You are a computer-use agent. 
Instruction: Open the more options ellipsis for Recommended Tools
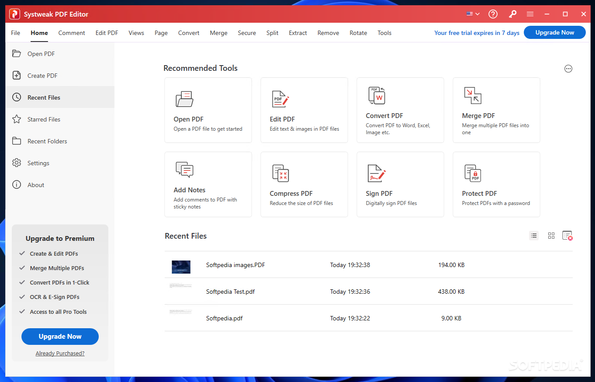(x=568, y=69)
